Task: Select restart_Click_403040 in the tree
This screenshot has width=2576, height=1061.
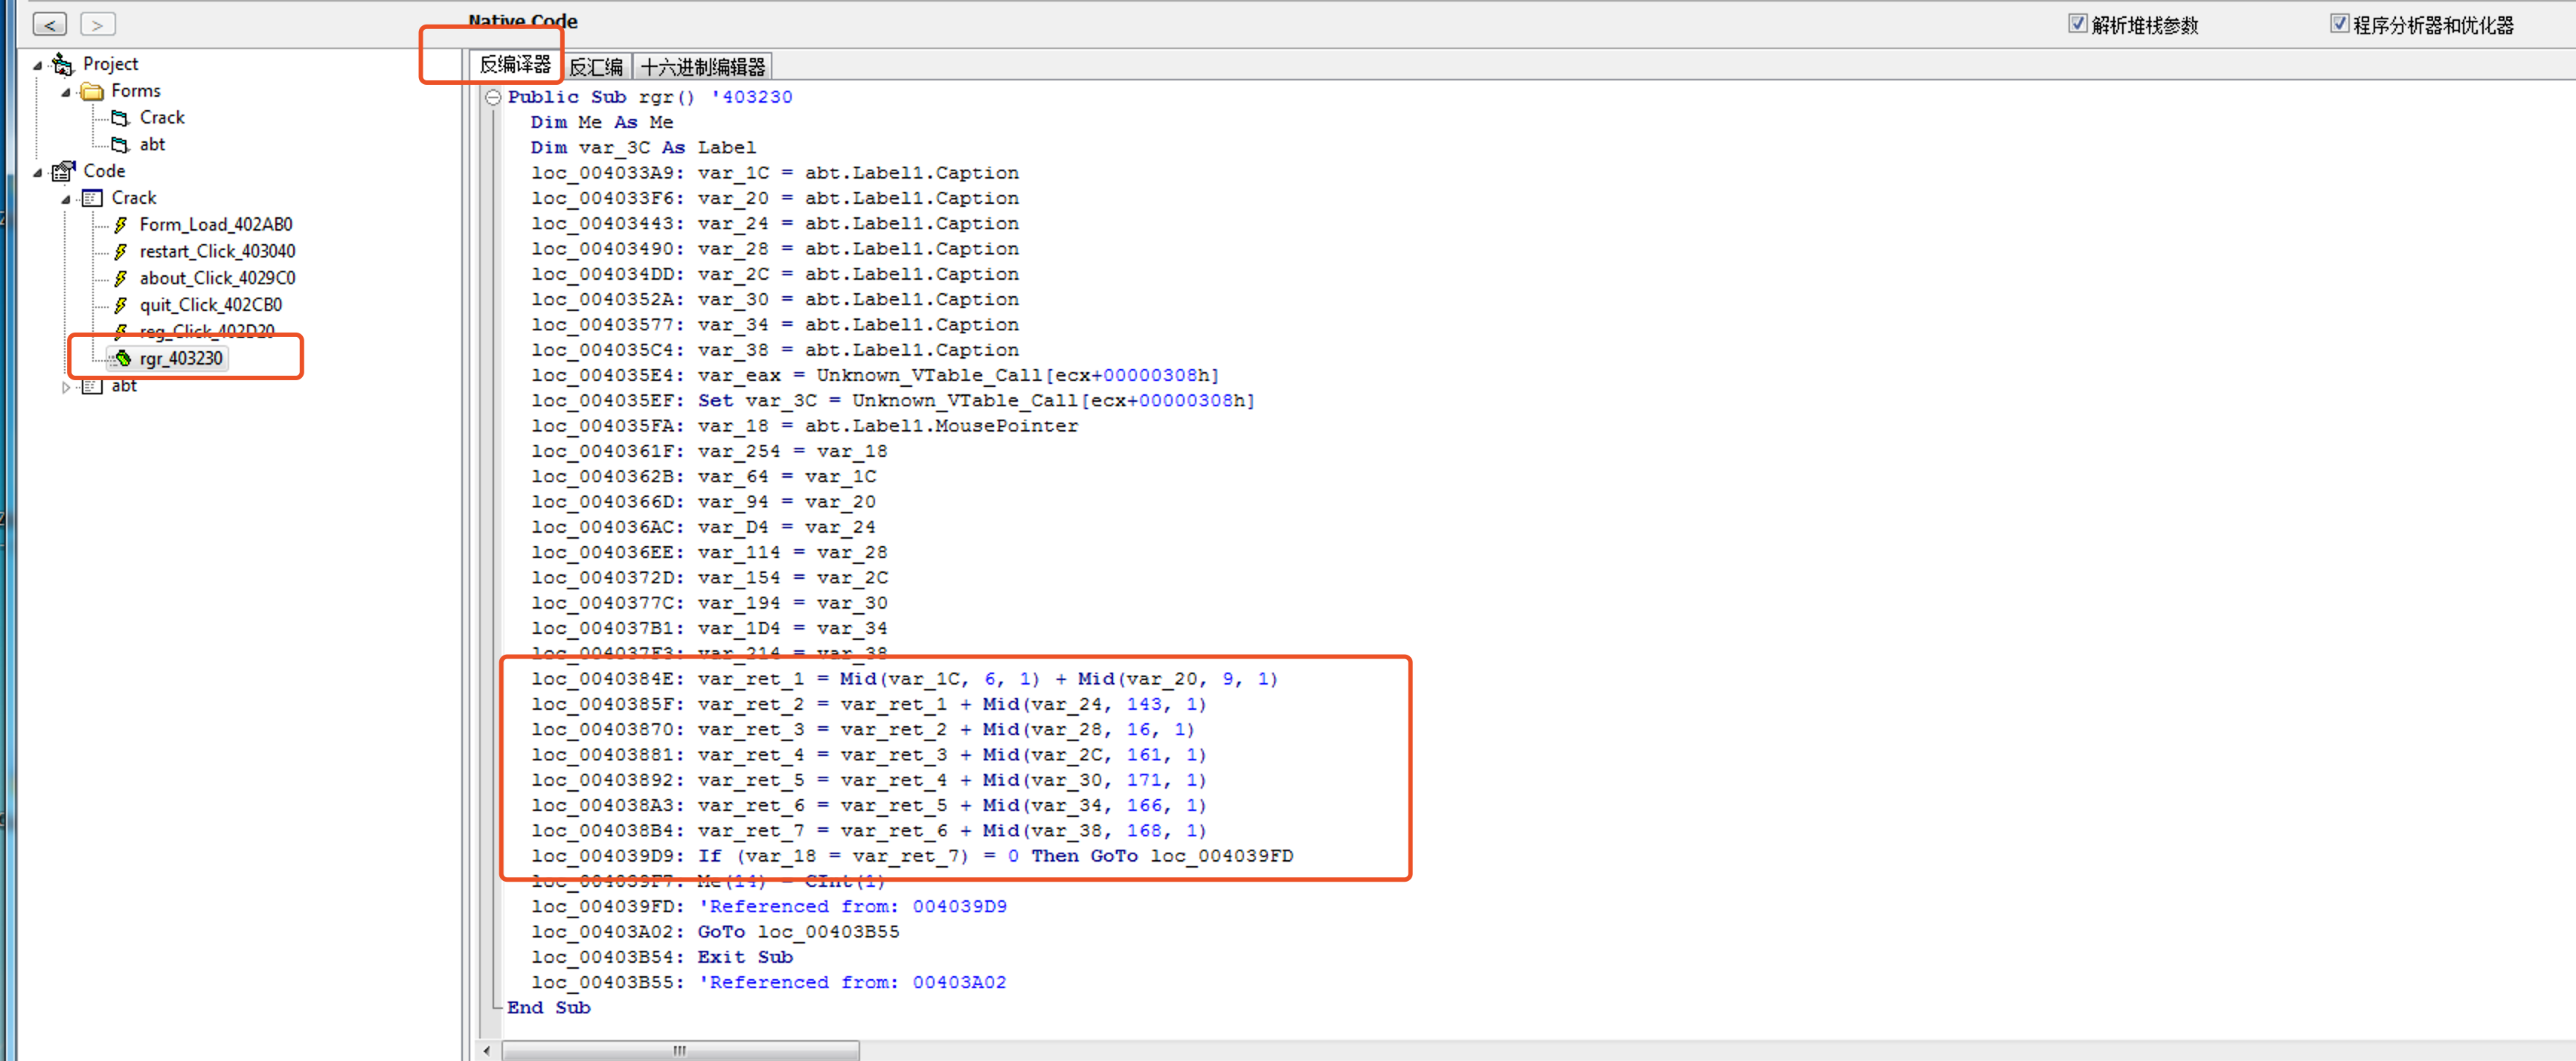Action: [x=217, y=252]
